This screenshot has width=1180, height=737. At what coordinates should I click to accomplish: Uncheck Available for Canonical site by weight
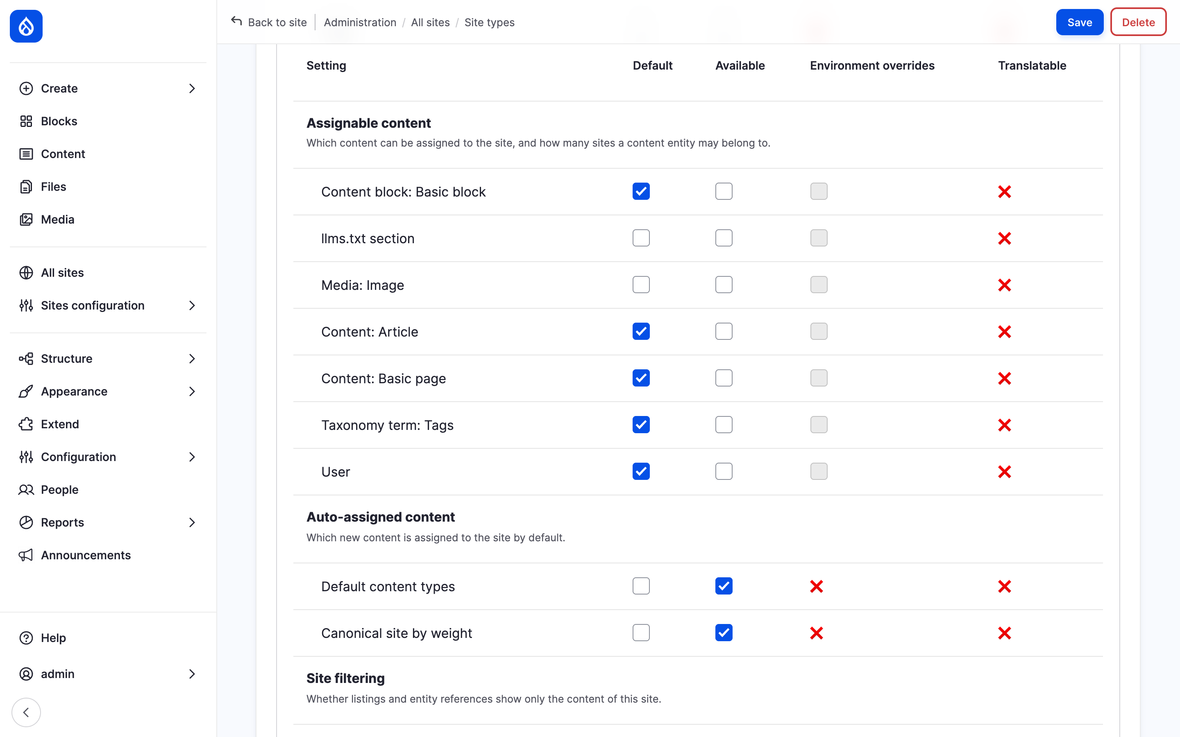pos(724,633)
